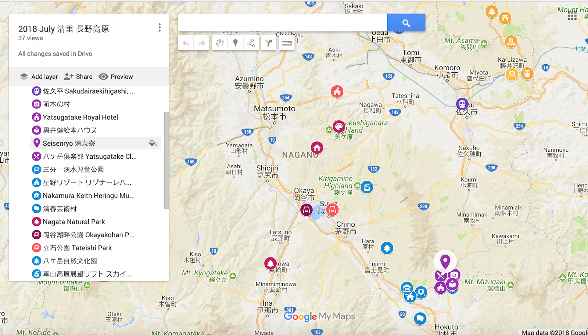Preview the map
588x335 pixels.
[116, 76]
